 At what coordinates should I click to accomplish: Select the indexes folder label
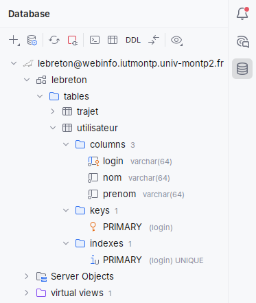tap(106, 243)
